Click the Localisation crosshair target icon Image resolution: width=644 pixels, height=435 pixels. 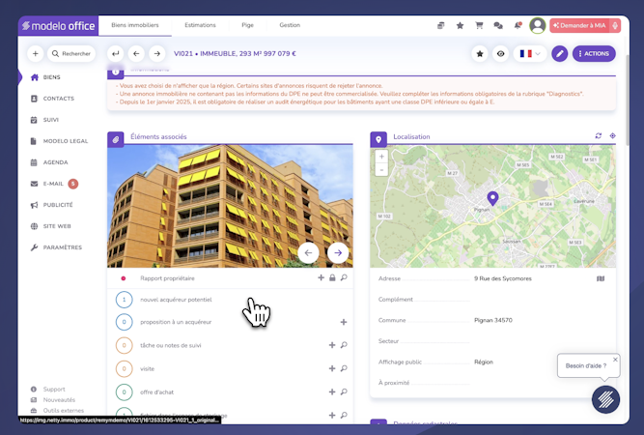coord(612,135)
